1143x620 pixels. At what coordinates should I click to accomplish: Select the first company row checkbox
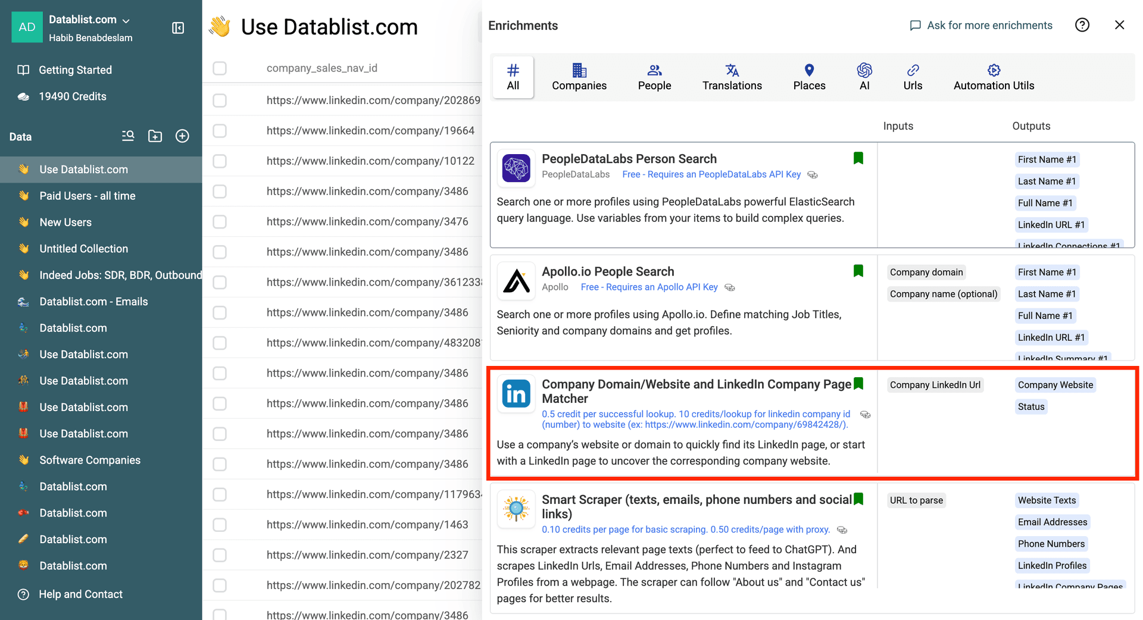pyautogui.click(x=219, y=99)
